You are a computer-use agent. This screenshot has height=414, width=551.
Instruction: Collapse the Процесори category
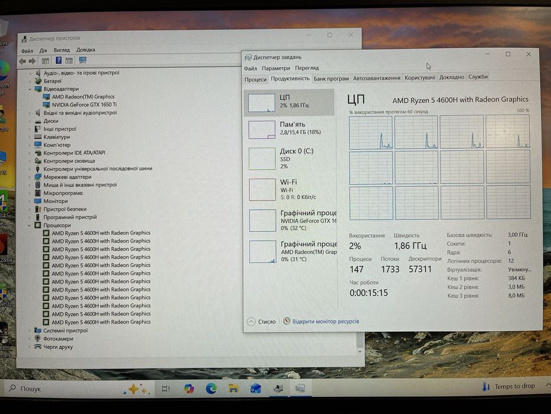click(30, 225)
